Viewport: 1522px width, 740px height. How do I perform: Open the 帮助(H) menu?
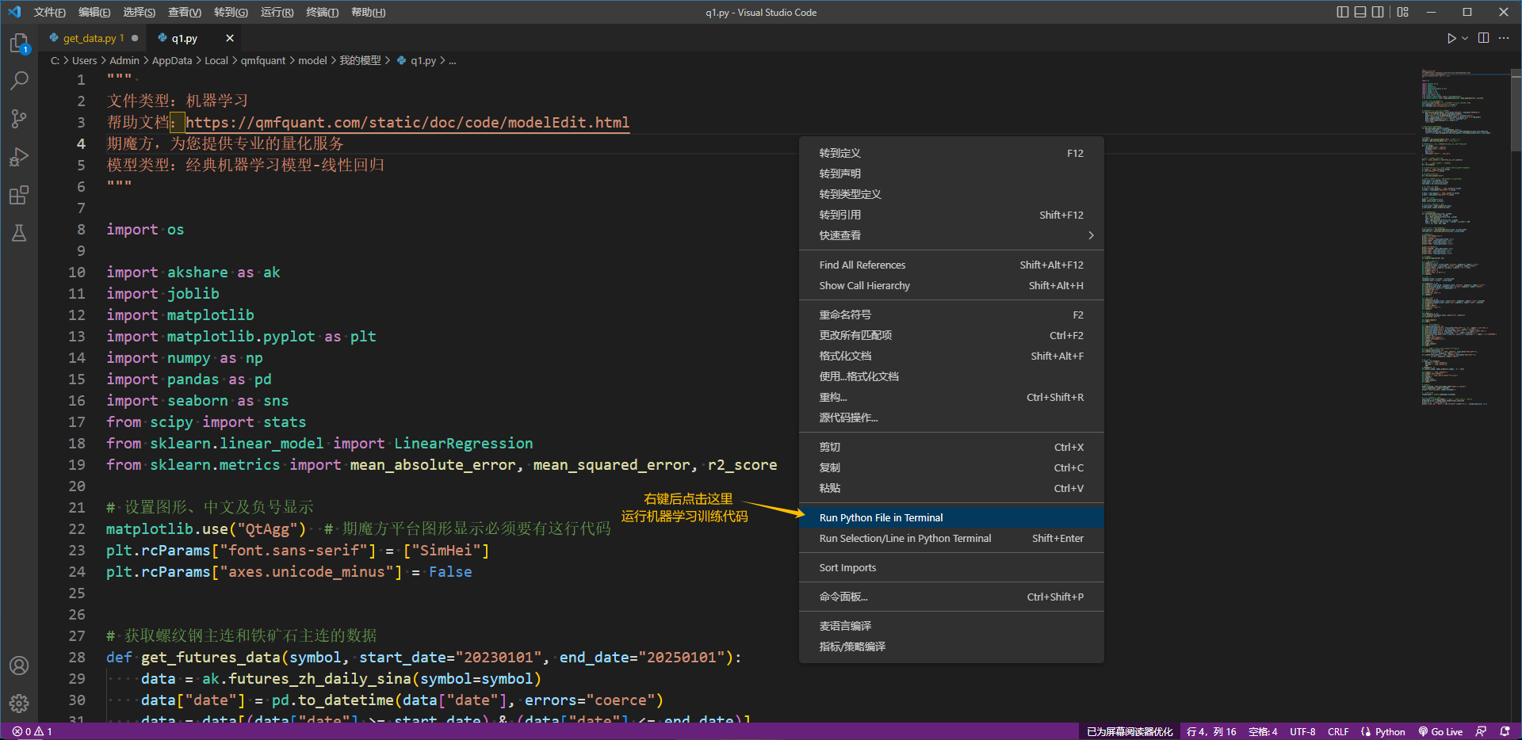(368, 12)
